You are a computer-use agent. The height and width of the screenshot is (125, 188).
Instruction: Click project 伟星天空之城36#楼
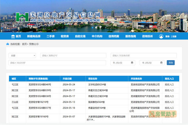pos(98,90)
